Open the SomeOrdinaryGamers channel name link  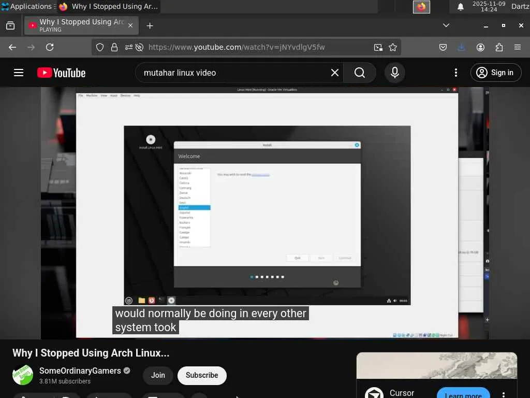80,371
